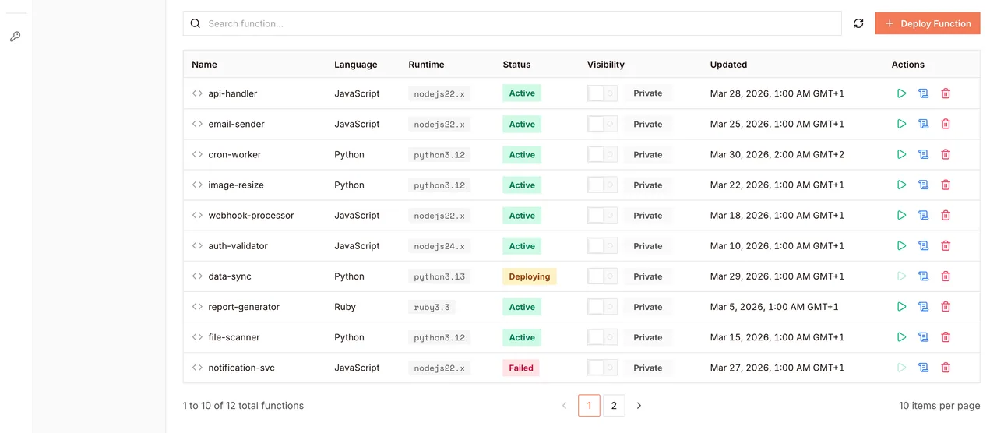Run the file-scanner function
This screenshot has width=997, height=433.
[x=901, y=337]
